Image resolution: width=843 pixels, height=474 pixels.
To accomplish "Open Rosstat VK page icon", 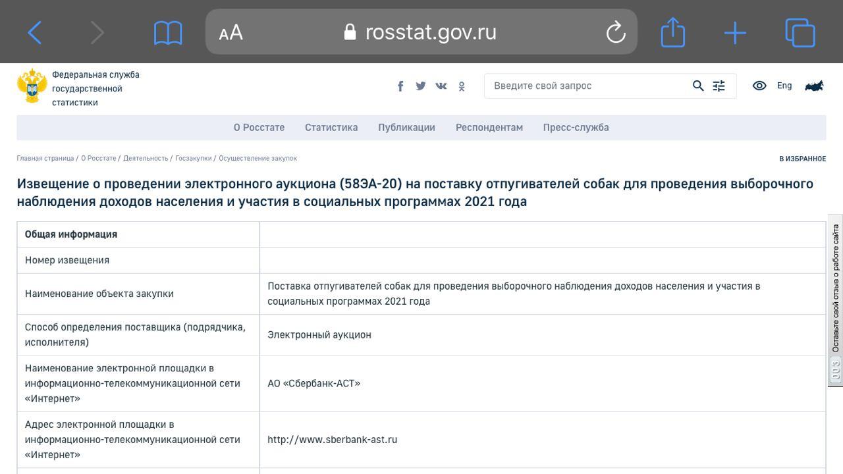I will click(441, 86).
